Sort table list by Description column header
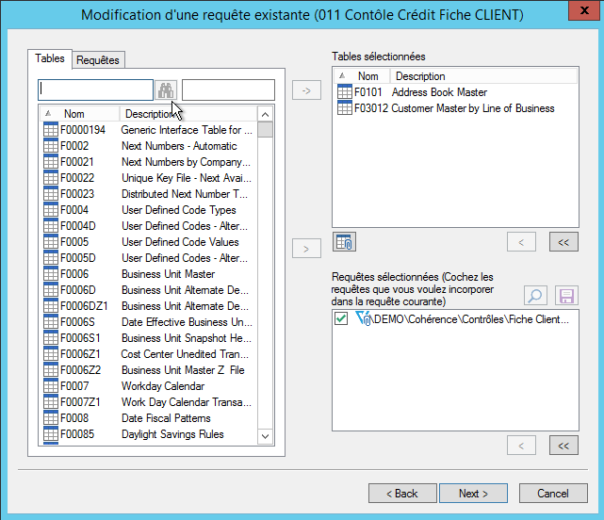This screenshot has height=520, width=604. (x=151, y=114)
